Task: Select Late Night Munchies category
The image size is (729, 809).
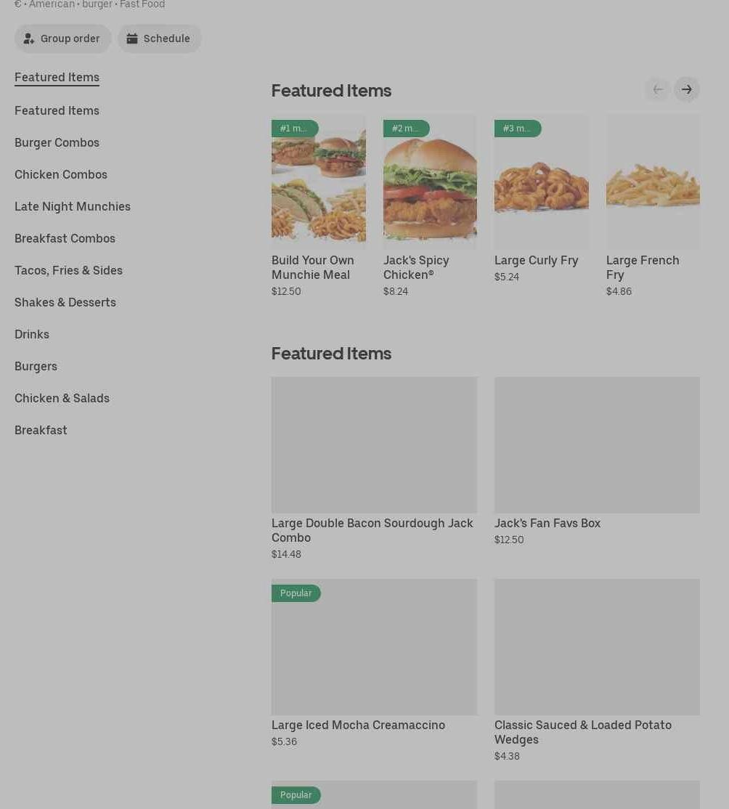Action: pos(73,206)
